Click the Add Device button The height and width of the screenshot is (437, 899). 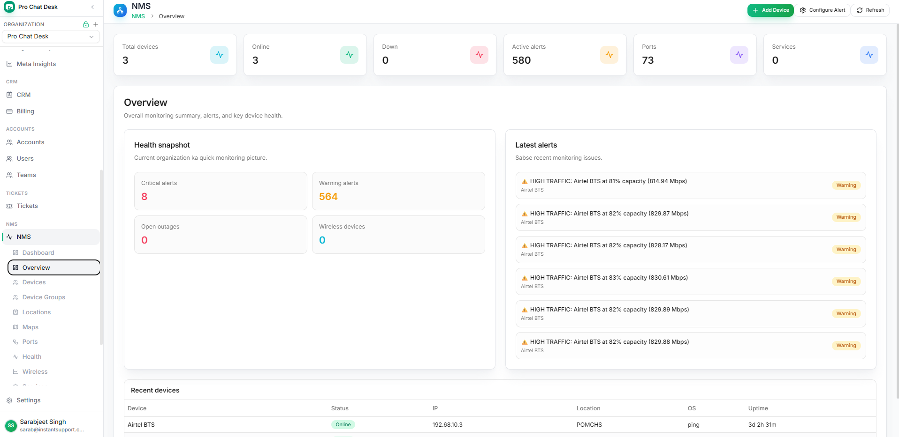point(770,10)
